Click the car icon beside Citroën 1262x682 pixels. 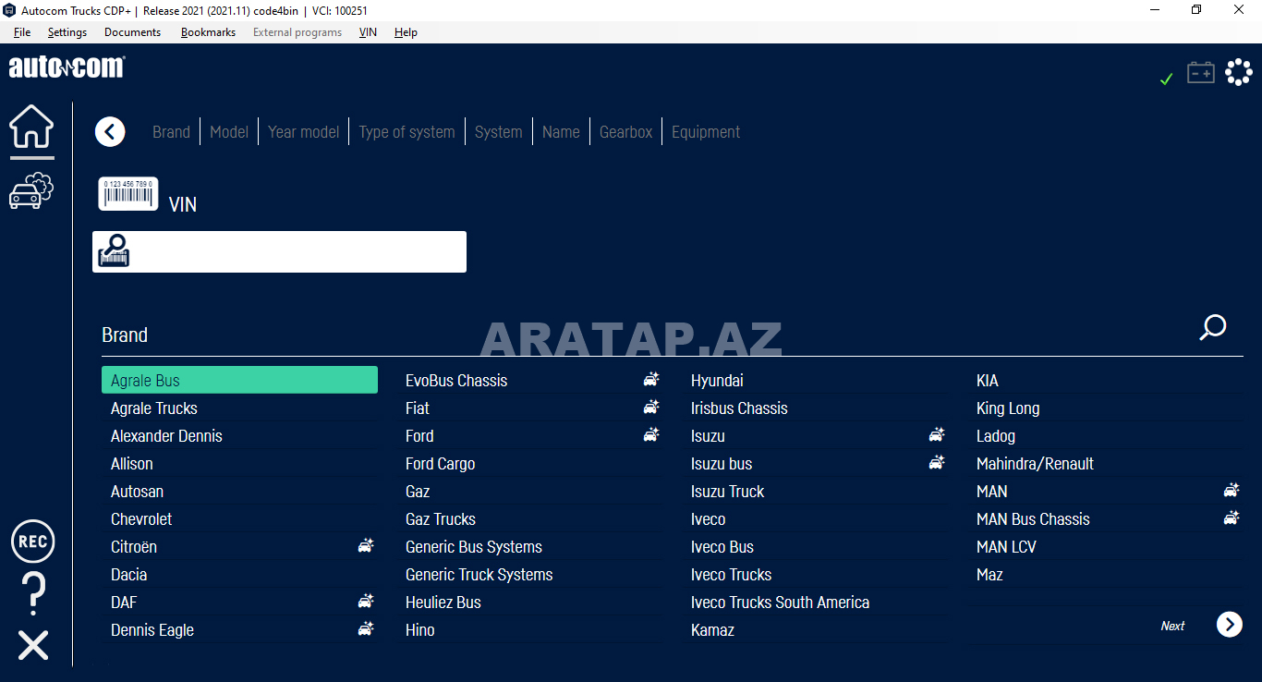(366, 545)
